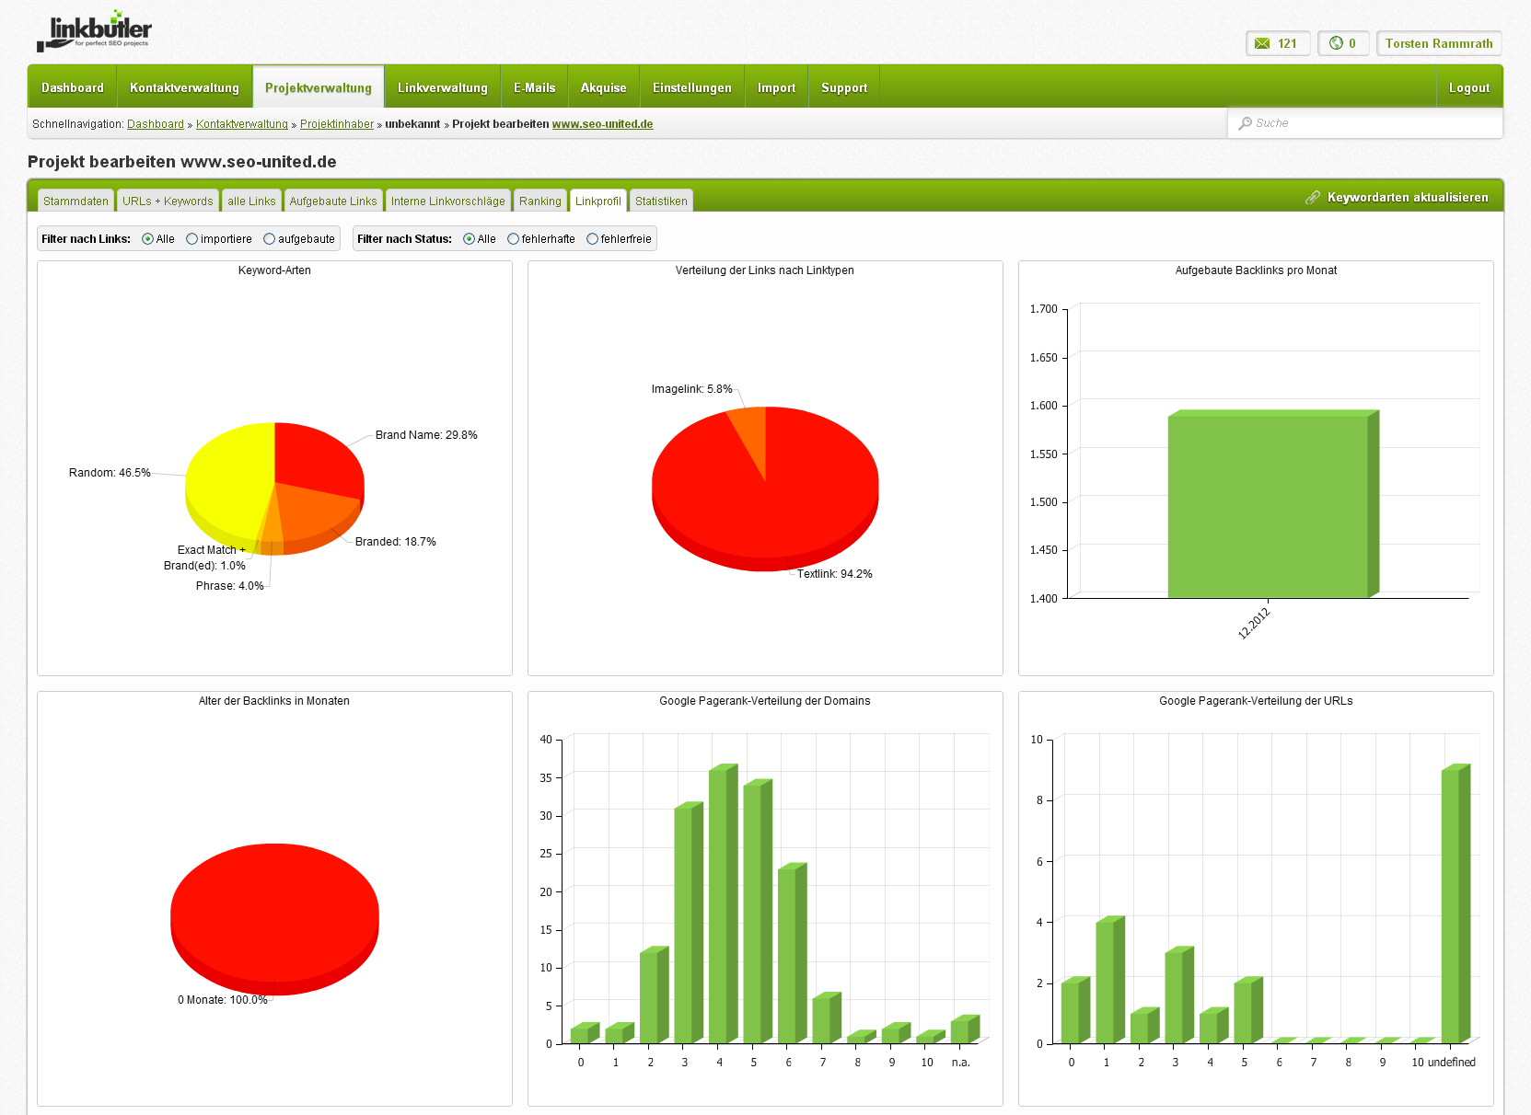Screen dimensions: 1531x1115
Task: Click the 'Imagelink: 5.8%' label
Action: point(692,389)
